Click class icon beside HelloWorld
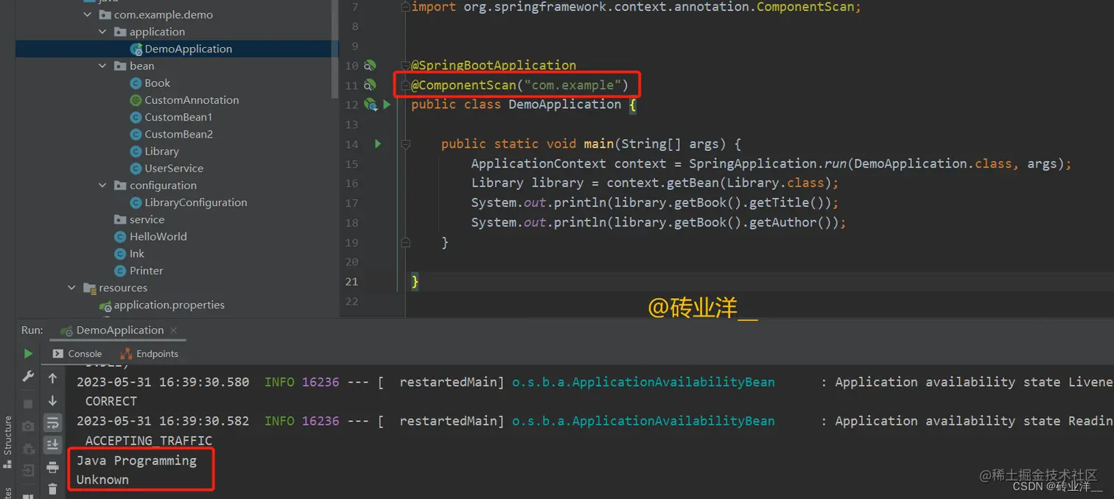The height and width of the screenshot is (499, 1114). [x=121, y=236]
